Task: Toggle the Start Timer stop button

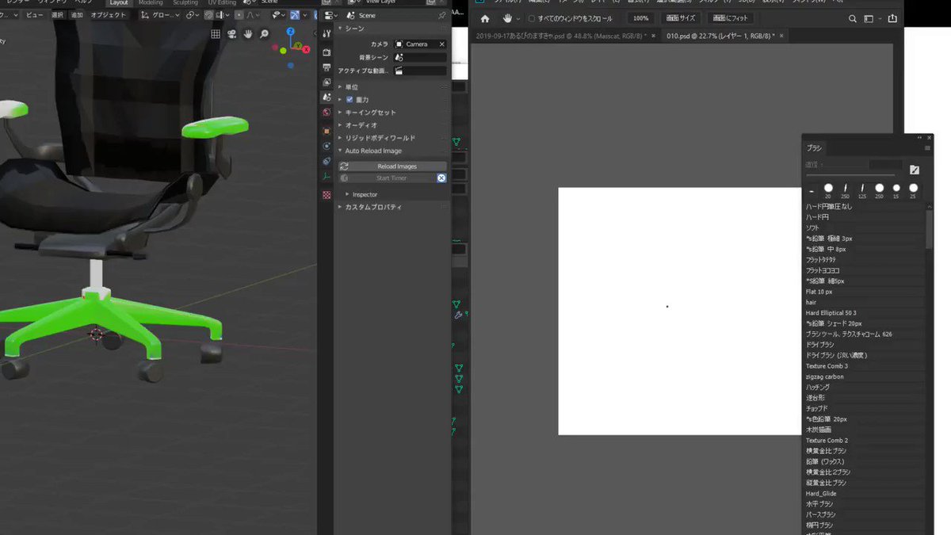Action: 441,178
